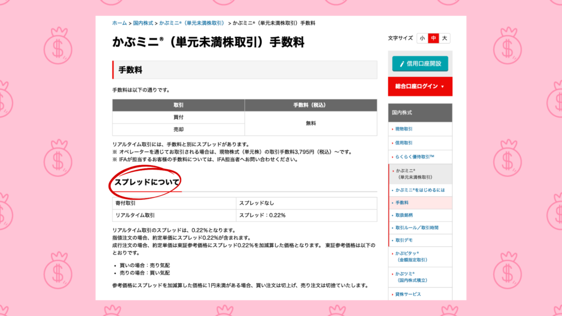562x316 pixels.
Task: Expand かぶミニ® (単元未満株取引) sidebar section
Action: pos(414,174)
